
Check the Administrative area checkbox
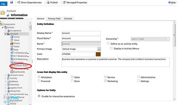pos(139,77)
